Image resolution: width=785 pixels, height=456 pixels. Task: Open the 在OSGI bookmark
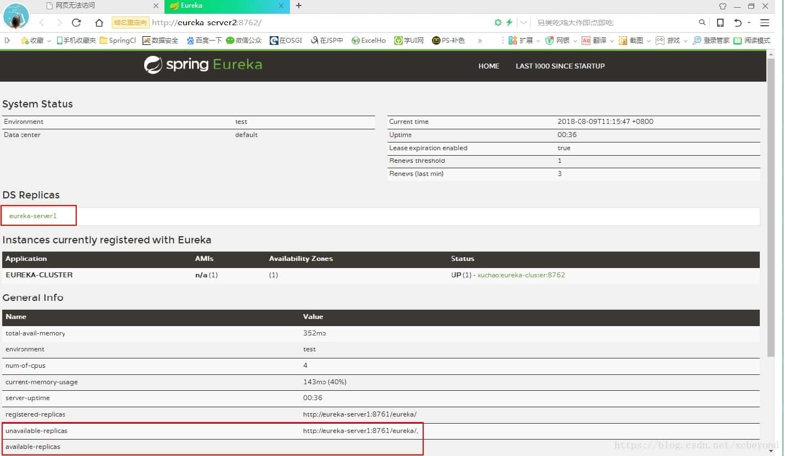pyautogui.click(x=286, y=40)
